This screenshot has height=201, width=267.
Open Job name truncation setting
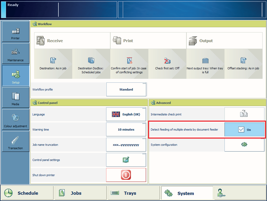[x=126, y=145]
